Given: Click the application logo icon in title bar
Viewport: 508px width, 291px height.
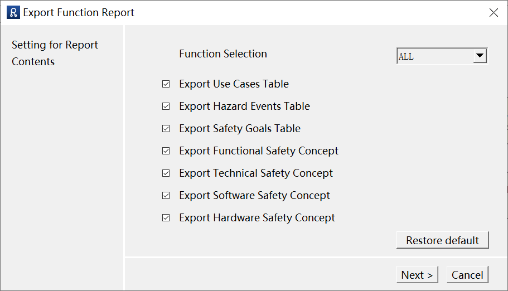Looking at the screenshot, I should (x=13, y=12).
